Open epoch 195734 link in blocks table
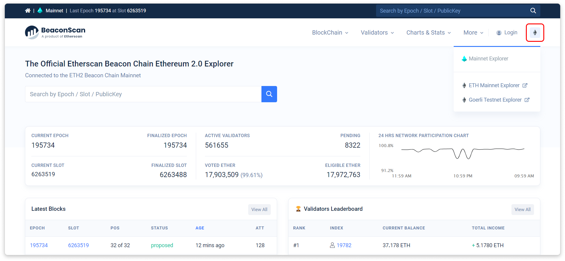The image size is (565, 261). 39,245
